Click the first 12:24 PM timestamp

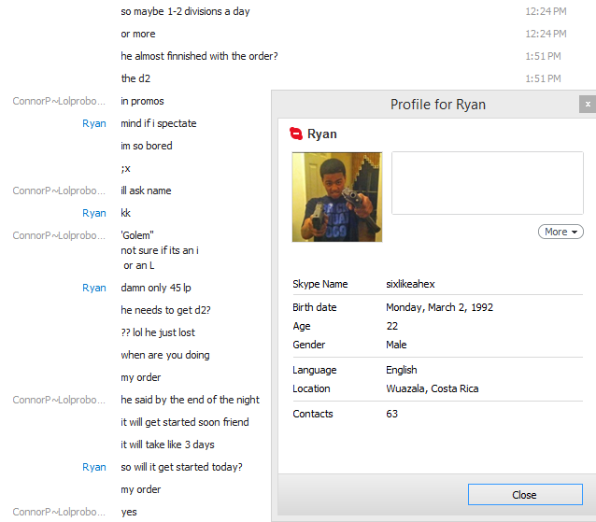[x=546, y=11]
